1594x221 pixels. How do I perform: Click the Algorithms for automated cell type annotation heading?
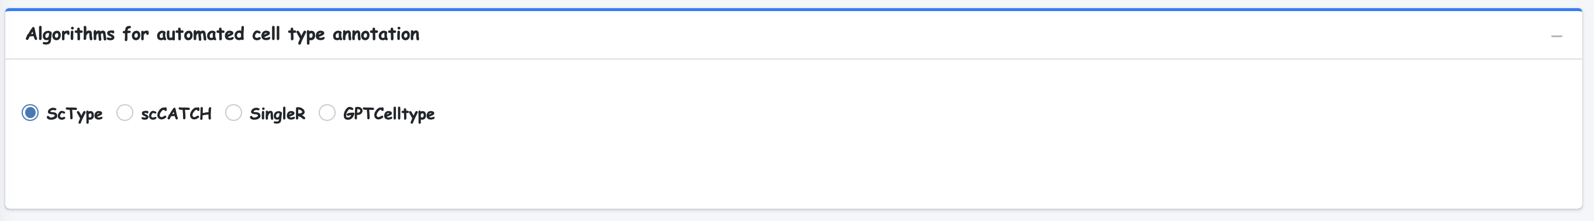coord(222,34)
